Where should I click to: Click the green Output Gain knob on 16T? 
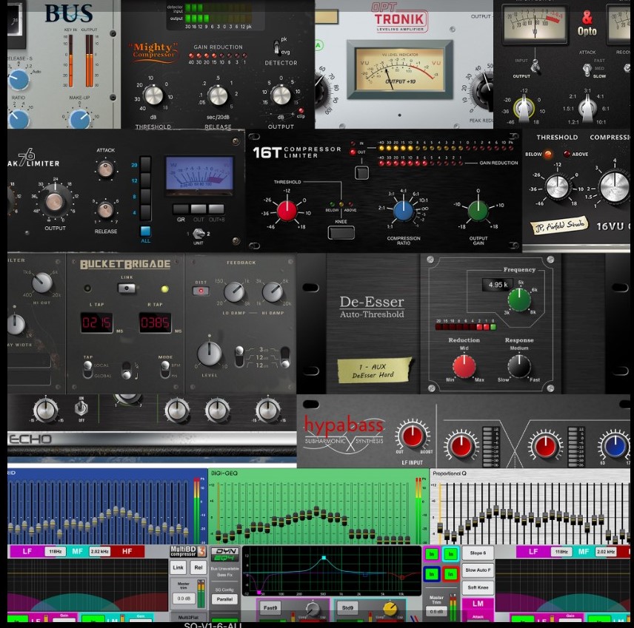coord(478,211)
